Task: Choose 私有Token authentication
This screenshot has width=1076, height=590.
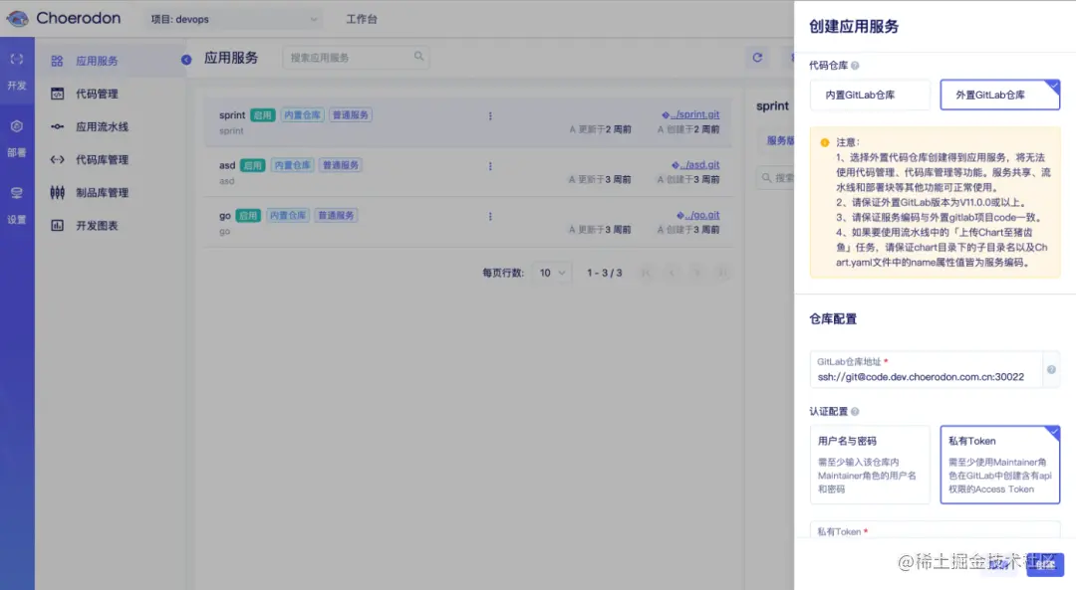Action: click(x=1000, y=465)
